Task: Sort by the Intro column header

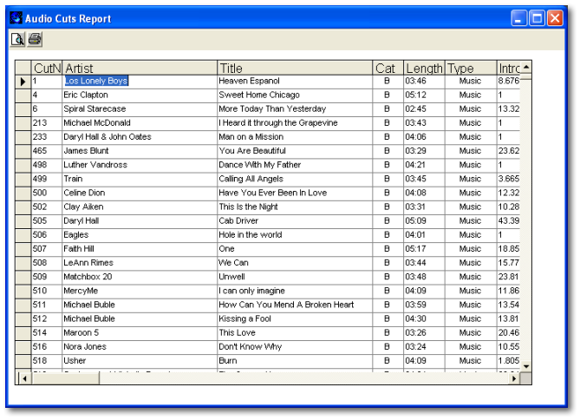Action: point(509,69)
